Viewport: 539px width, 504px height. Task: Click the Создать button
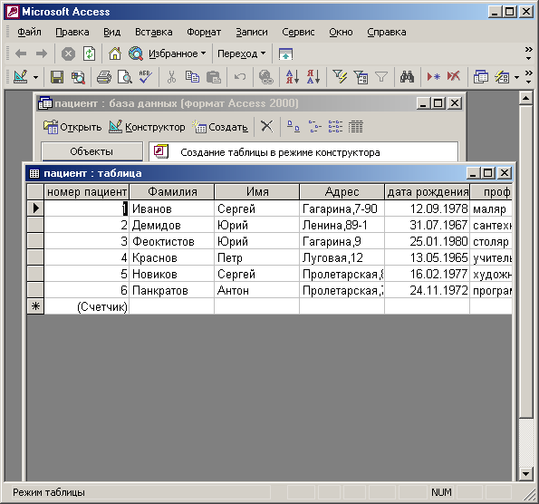(220, 127)
